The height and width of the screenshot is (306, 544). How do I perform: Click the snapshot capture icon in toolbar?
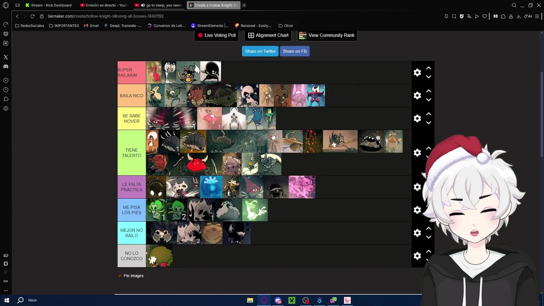(x=454, y=16)
